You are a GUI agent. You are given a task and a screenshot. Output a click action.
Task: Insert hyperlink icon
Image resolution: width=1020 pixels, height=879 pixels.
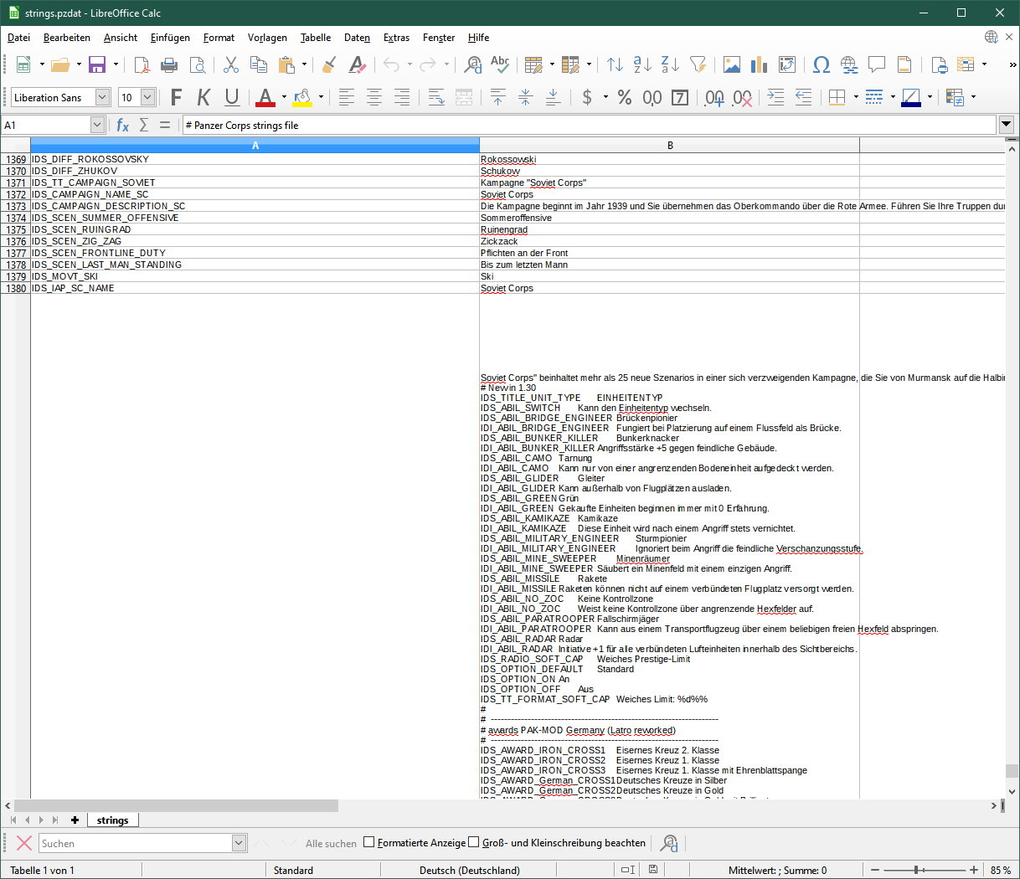849,64
